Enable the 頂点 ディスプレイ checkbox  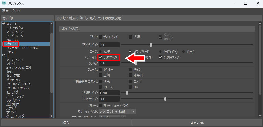click(100, 37)
